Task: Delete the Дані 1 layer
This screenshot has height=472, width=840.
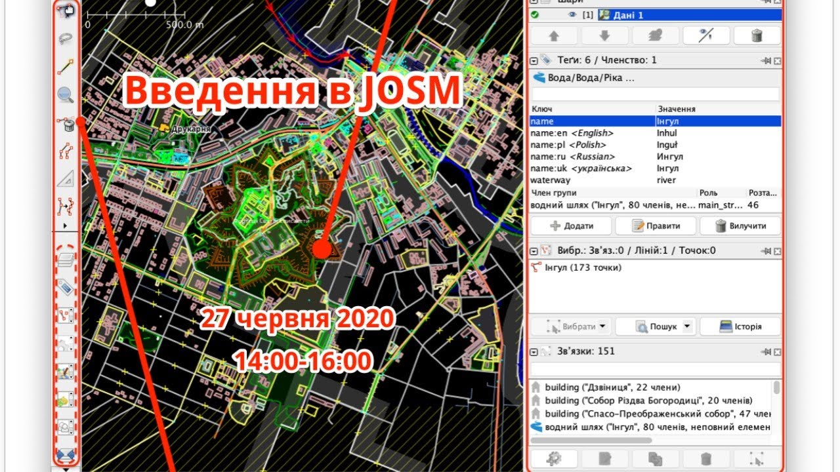Action: tap(757, 35)
